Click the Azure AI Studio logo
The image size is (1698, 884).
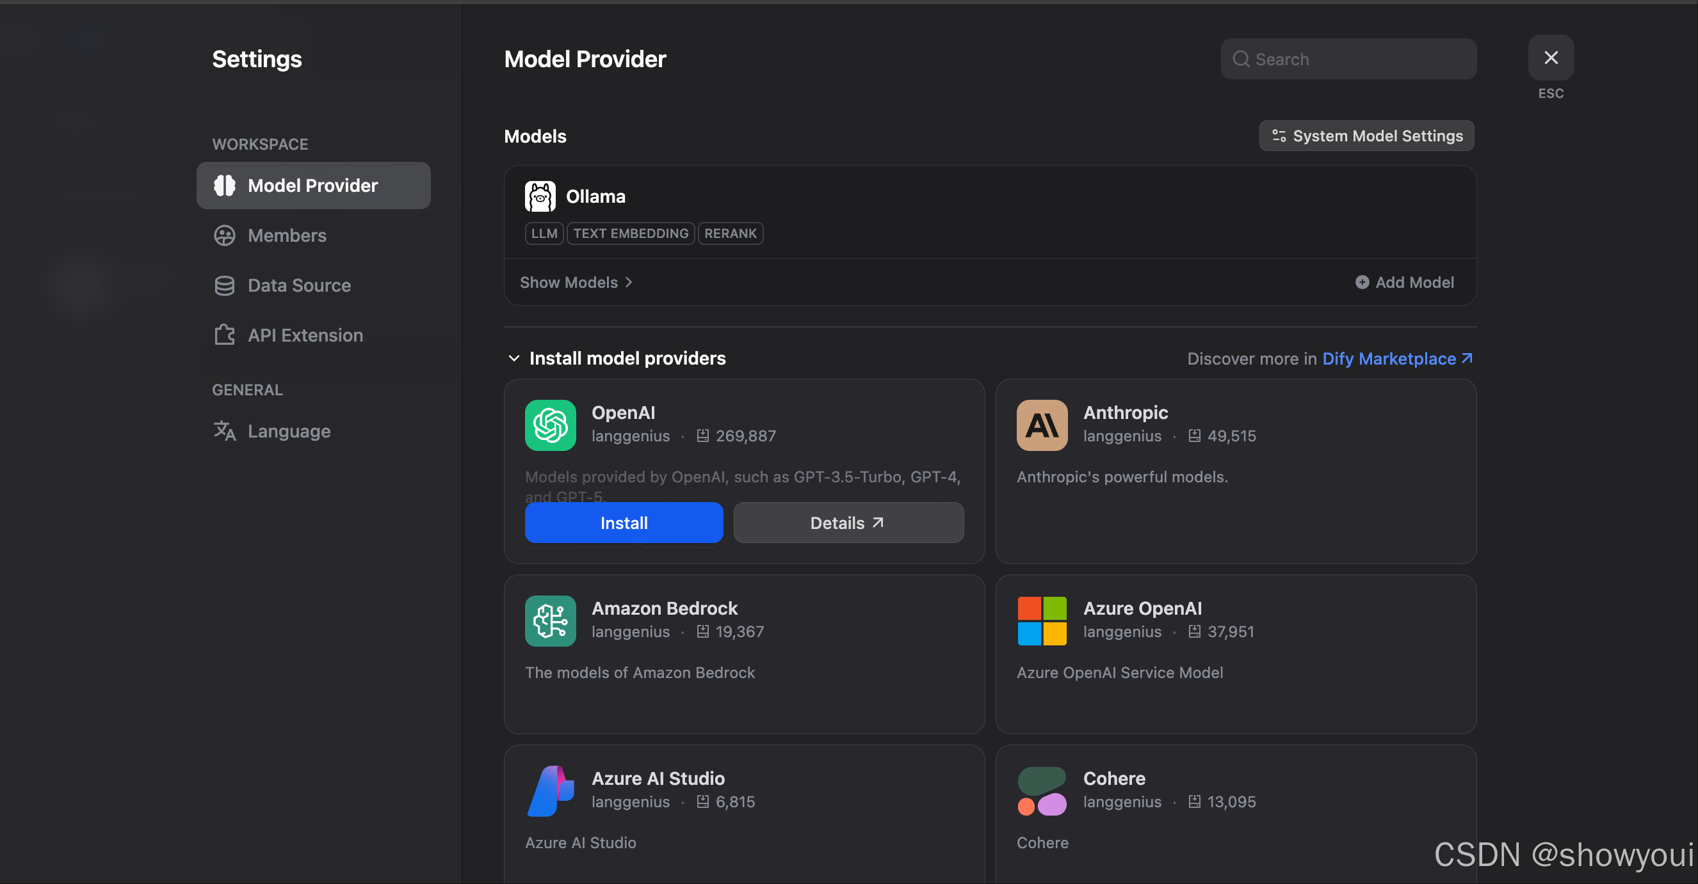pos(551,791)
